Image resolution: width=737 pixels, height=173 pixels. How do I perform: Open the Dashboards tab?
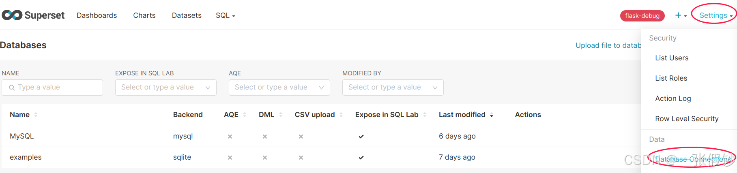pyautogui.click(x=97, y=15)
